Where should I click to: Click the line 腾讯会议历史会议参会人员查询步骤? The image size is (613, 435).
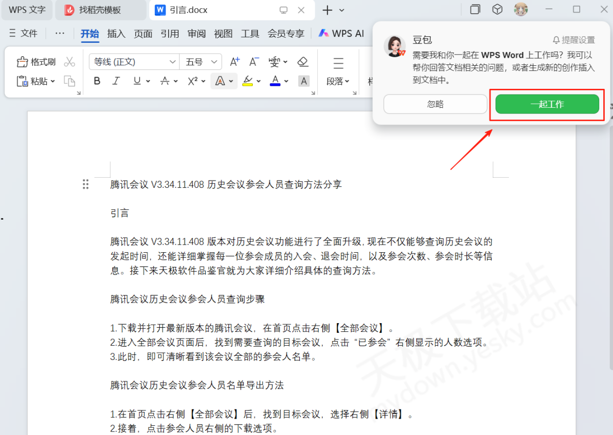pyautogui.click(x=187, y=299)
